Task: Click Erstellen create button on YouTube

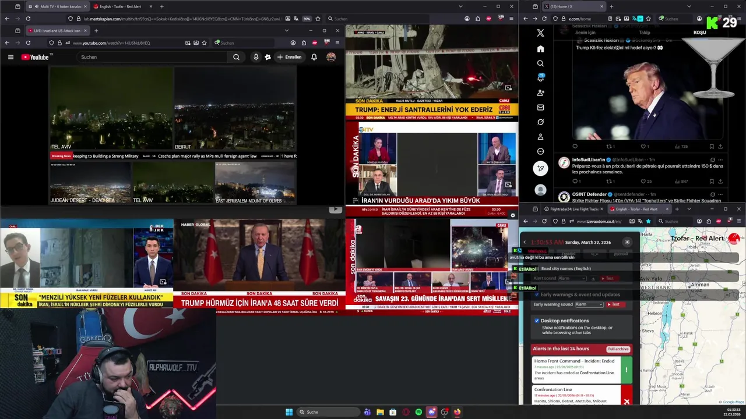Action: (x=290, y=57)
